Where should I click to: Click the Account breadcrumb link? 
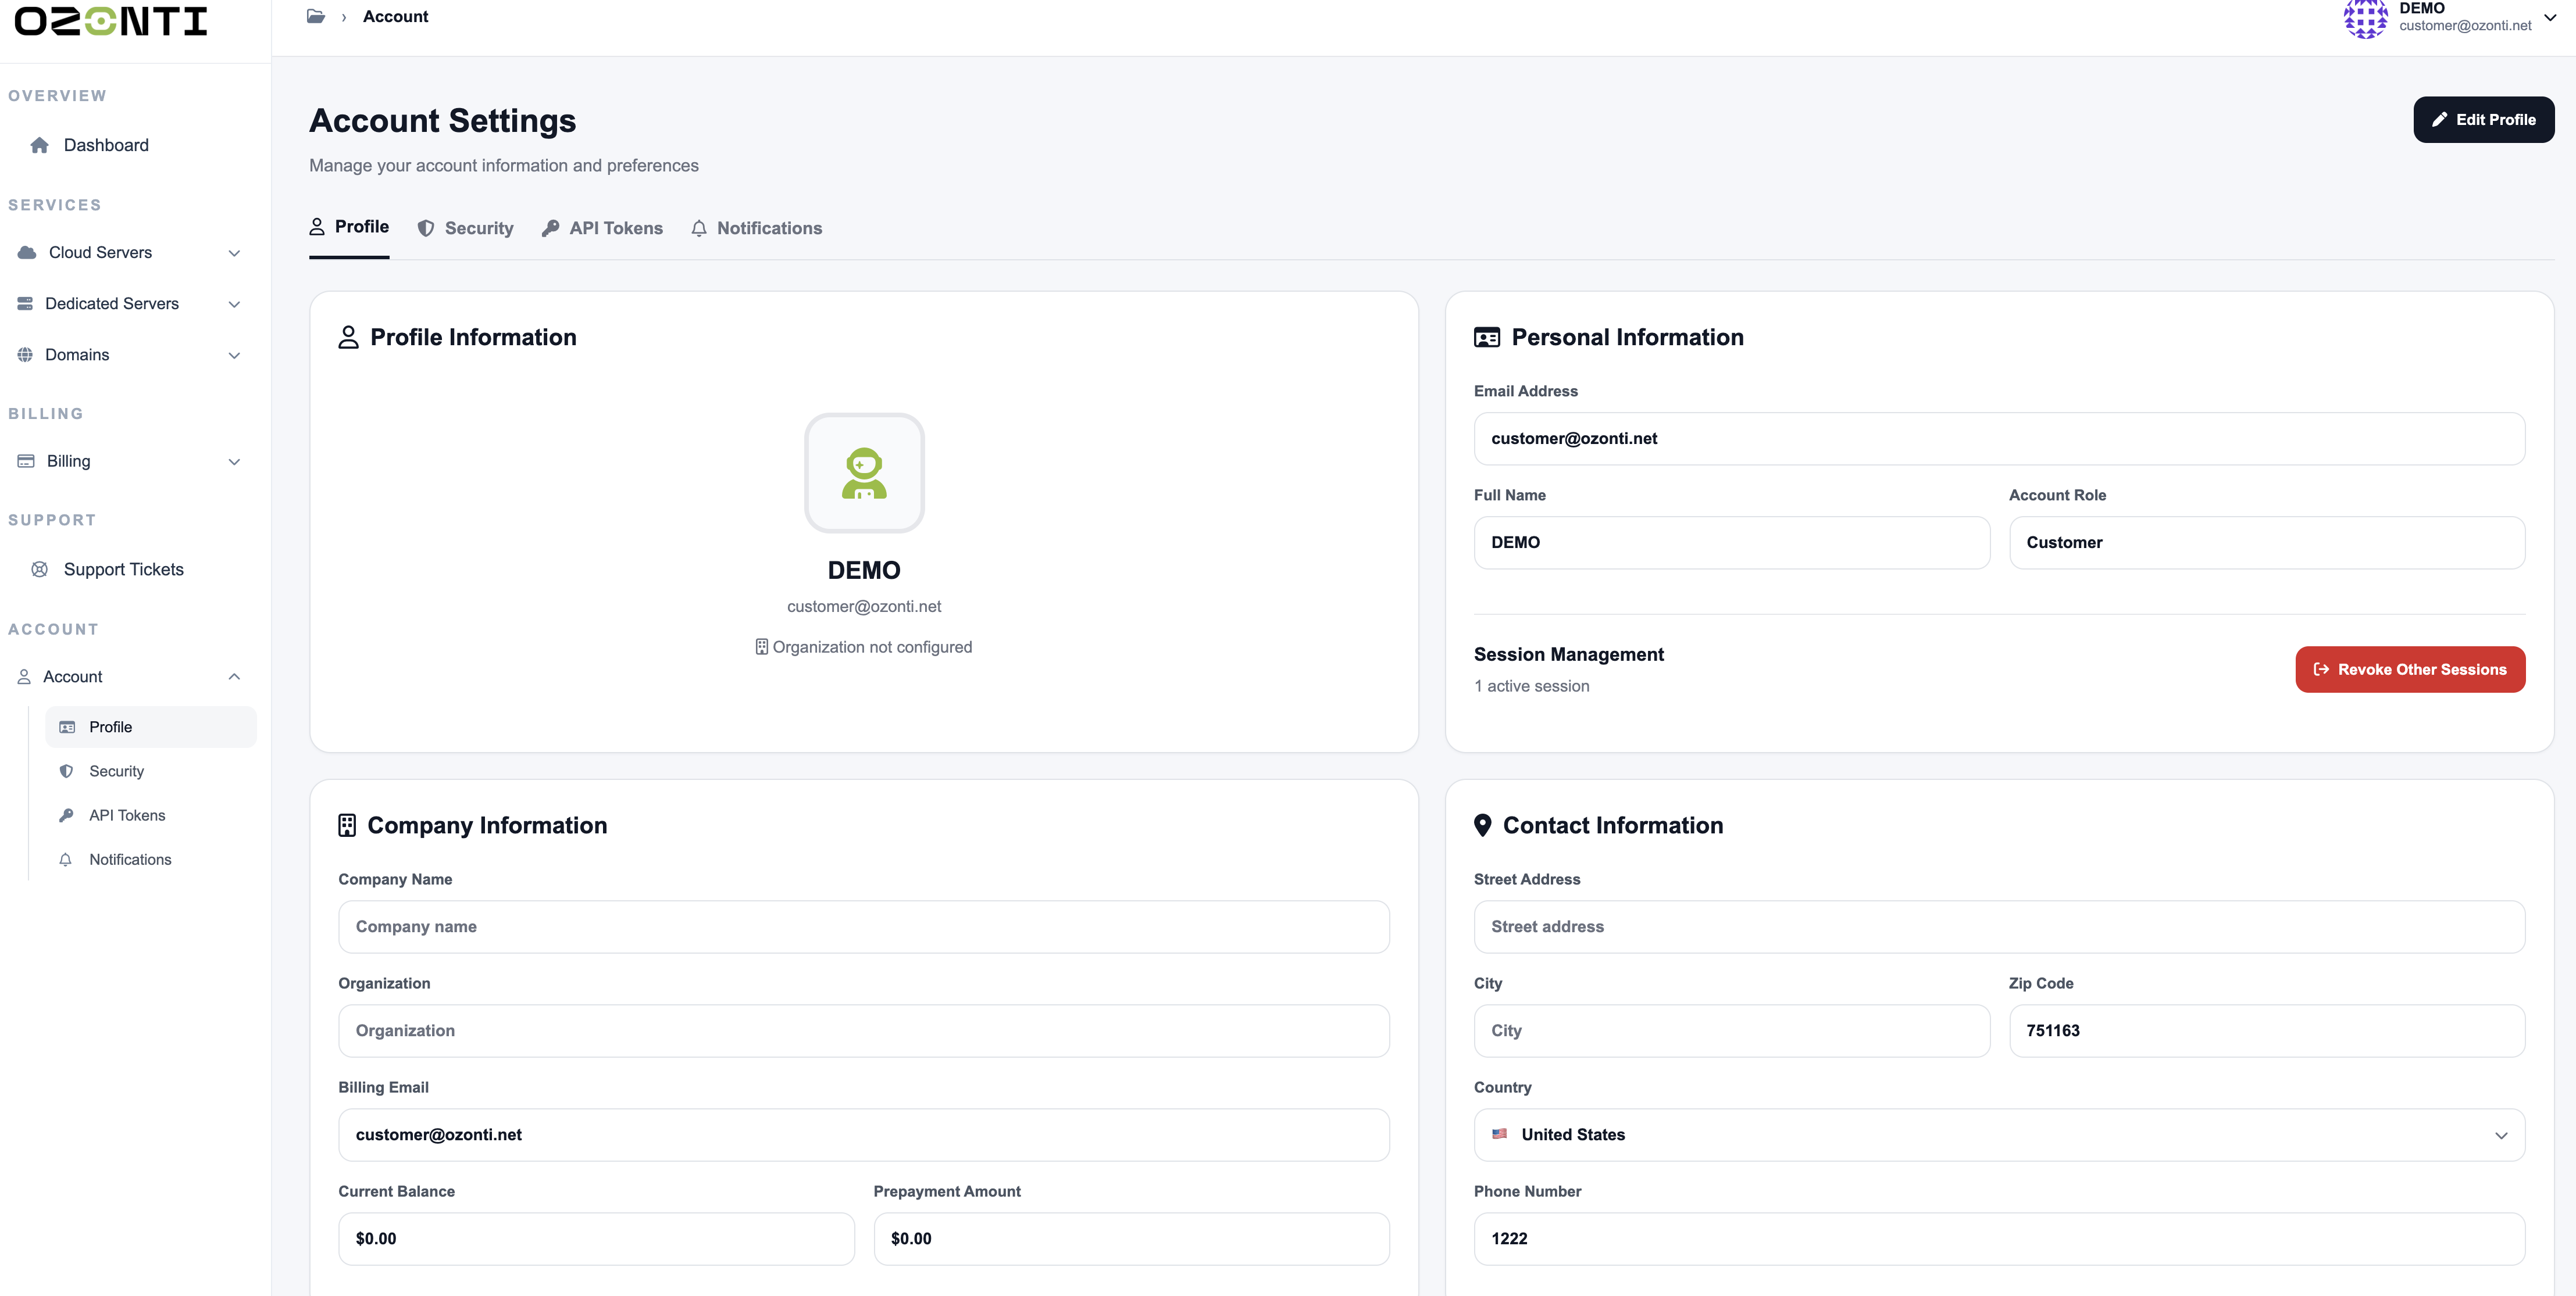click(x=395, y=16)
